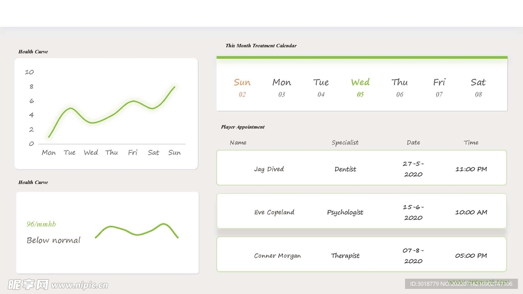The width and height of the screenshot is (523, 294).
Task: Click the weekly health curve line
Action: point(112,112)
